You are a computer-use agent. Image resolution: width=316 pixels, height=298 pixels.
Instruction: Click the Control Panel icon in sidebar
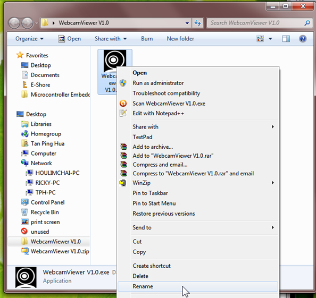pos(24,202)
